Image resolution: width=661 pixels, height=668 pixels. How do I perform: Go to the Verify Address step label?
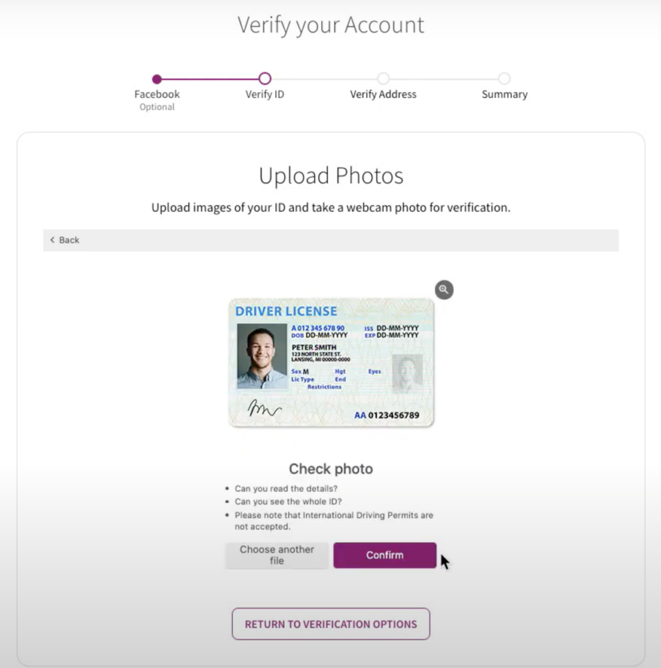383,94
